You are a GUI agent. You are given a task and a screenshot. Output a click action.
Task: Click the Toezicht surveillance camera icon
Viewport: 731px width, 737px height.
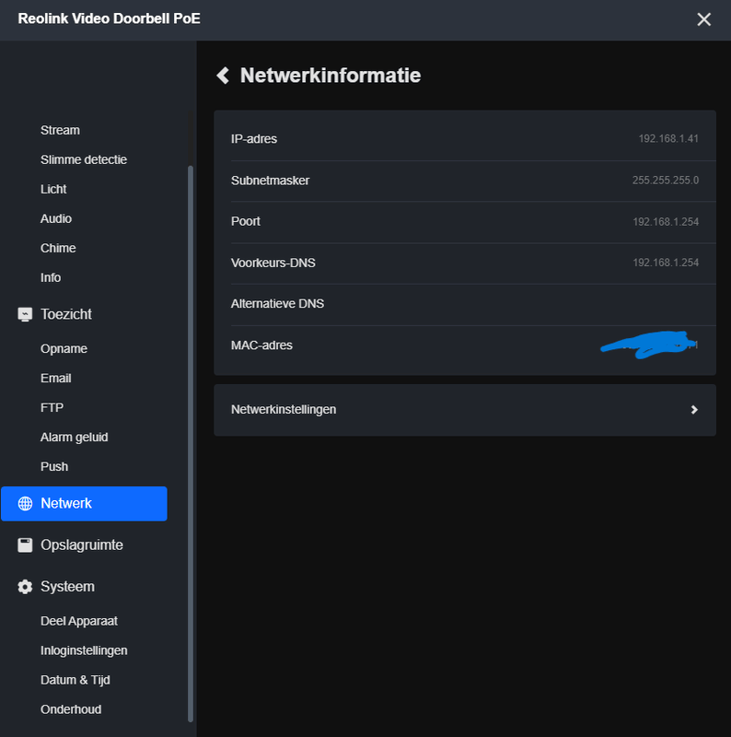tap(24, 314)
